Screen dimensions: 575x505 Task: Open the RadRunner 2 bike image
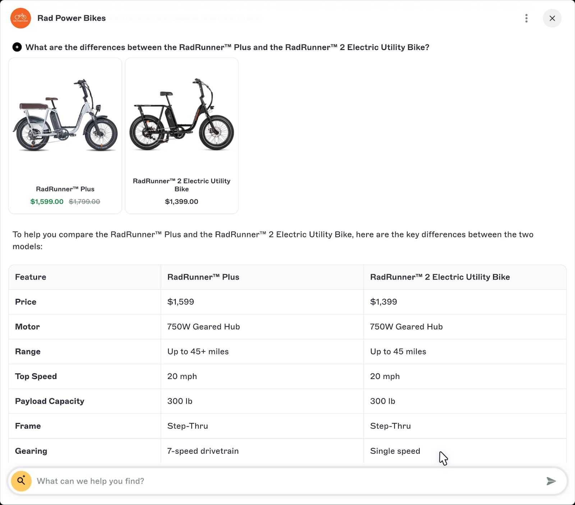(181, 115)
